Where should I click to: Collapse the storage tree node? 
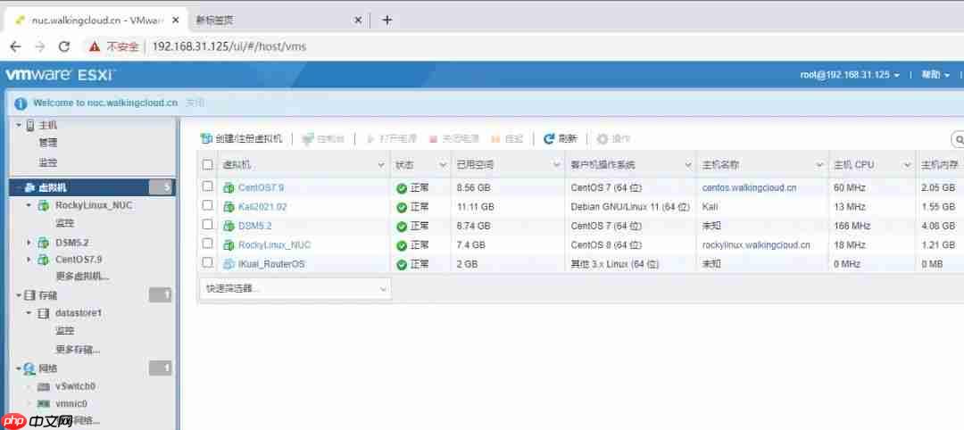[19, 295]
